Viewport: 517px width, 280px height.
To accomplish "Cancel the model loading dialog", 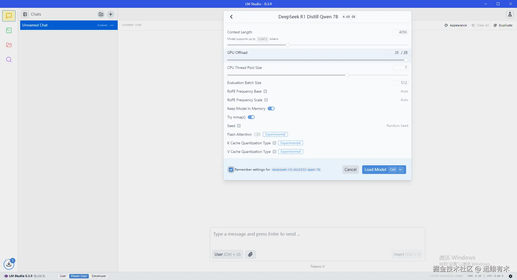I will click(350, 170).
